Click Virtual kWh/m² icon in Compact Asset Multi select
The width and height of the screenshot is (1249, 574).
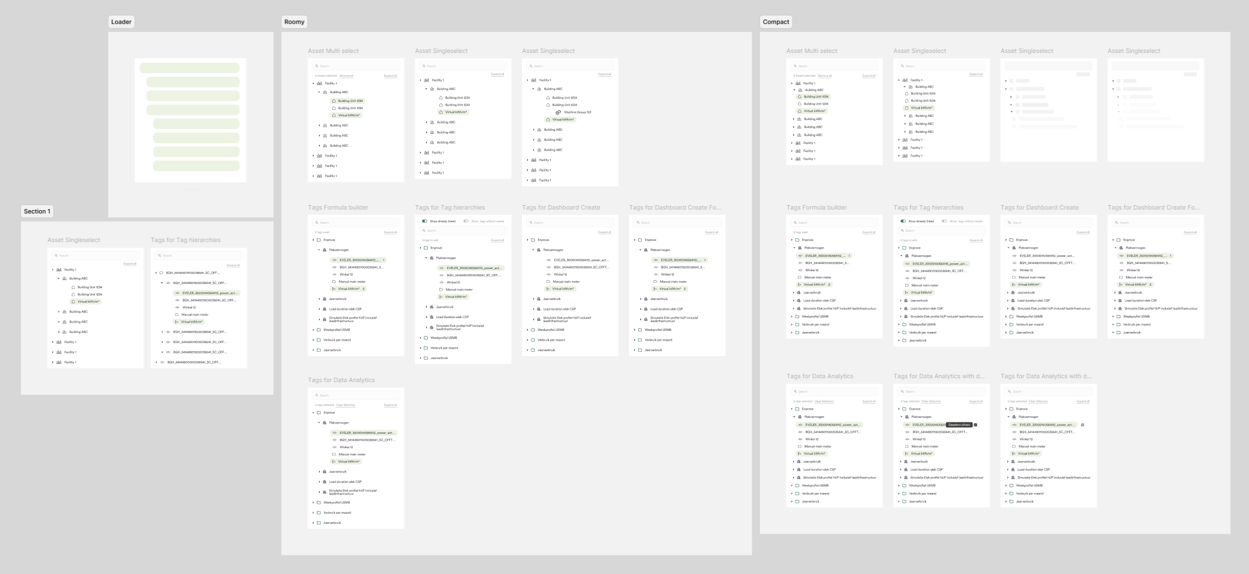pyautogui.click(x=799, y=111)
